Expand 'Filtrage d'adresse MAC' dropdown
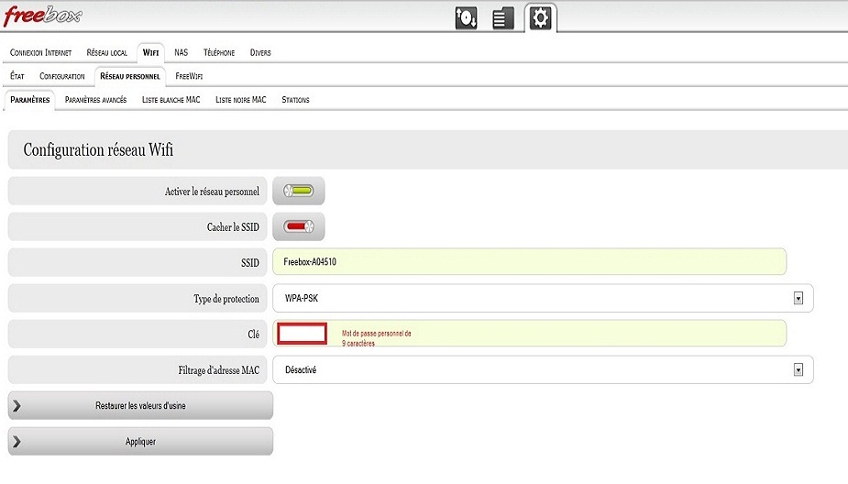This screenshot has height=484, width=848. pyautogui.click(x=543, y=369)
